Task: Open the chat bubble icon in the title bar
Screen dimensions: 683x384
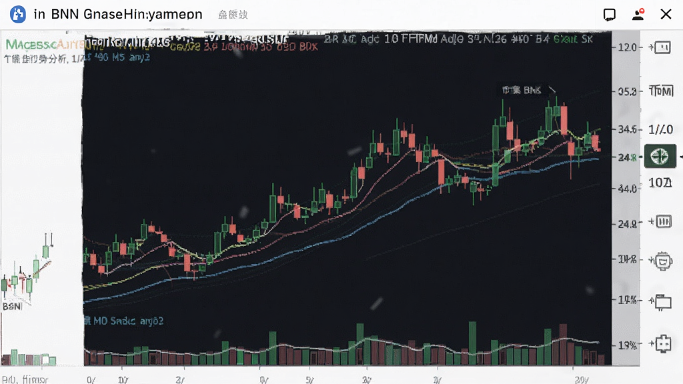Action: (x=610, y=15)
